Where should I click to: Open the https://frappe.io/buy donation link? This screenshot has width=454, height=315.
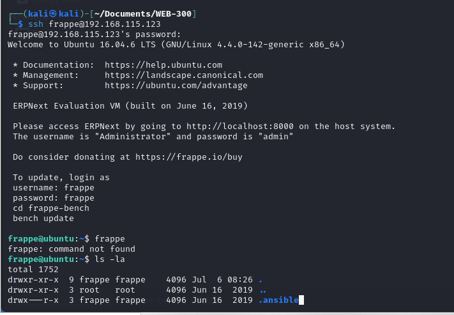pyautogui.click(x=189, y=157)
